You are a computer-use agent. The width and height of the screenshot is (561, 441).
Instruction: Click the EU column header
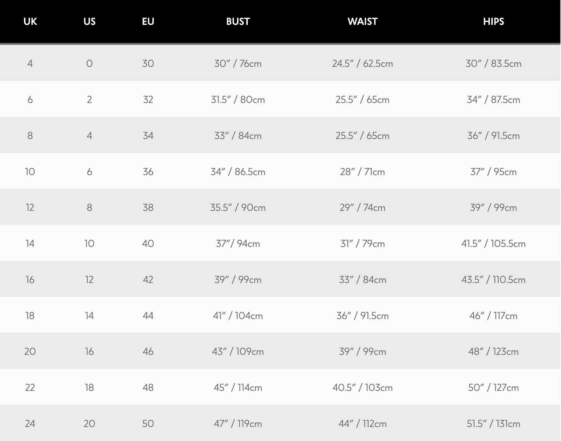tap(148, 21)
